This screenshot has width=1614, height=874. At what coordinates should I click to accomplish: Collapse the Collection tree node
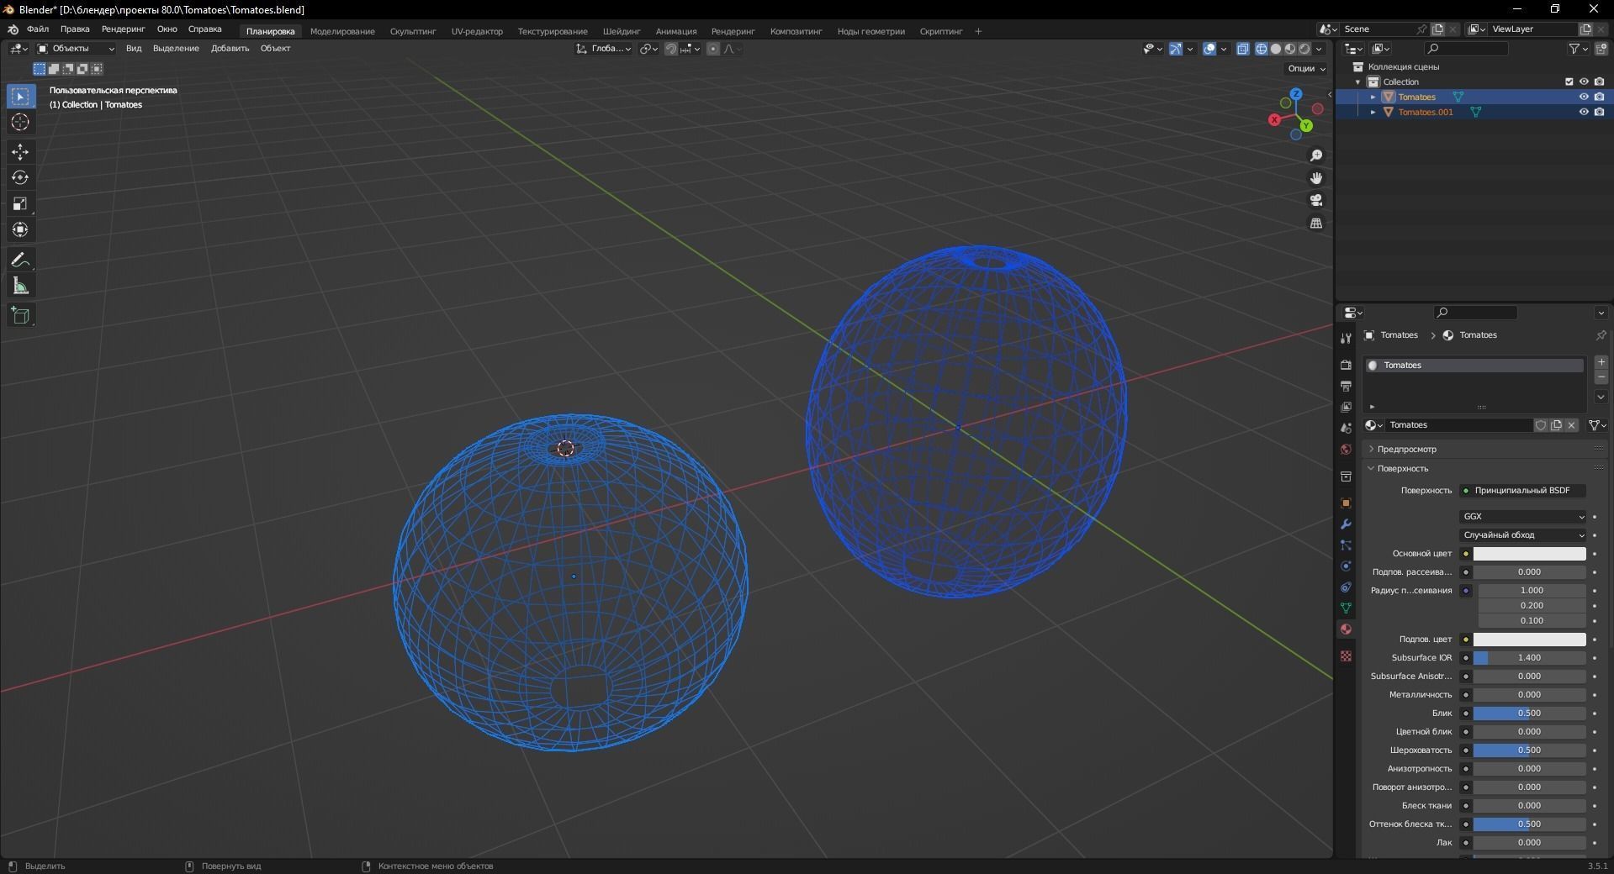tap(1358, 82)
